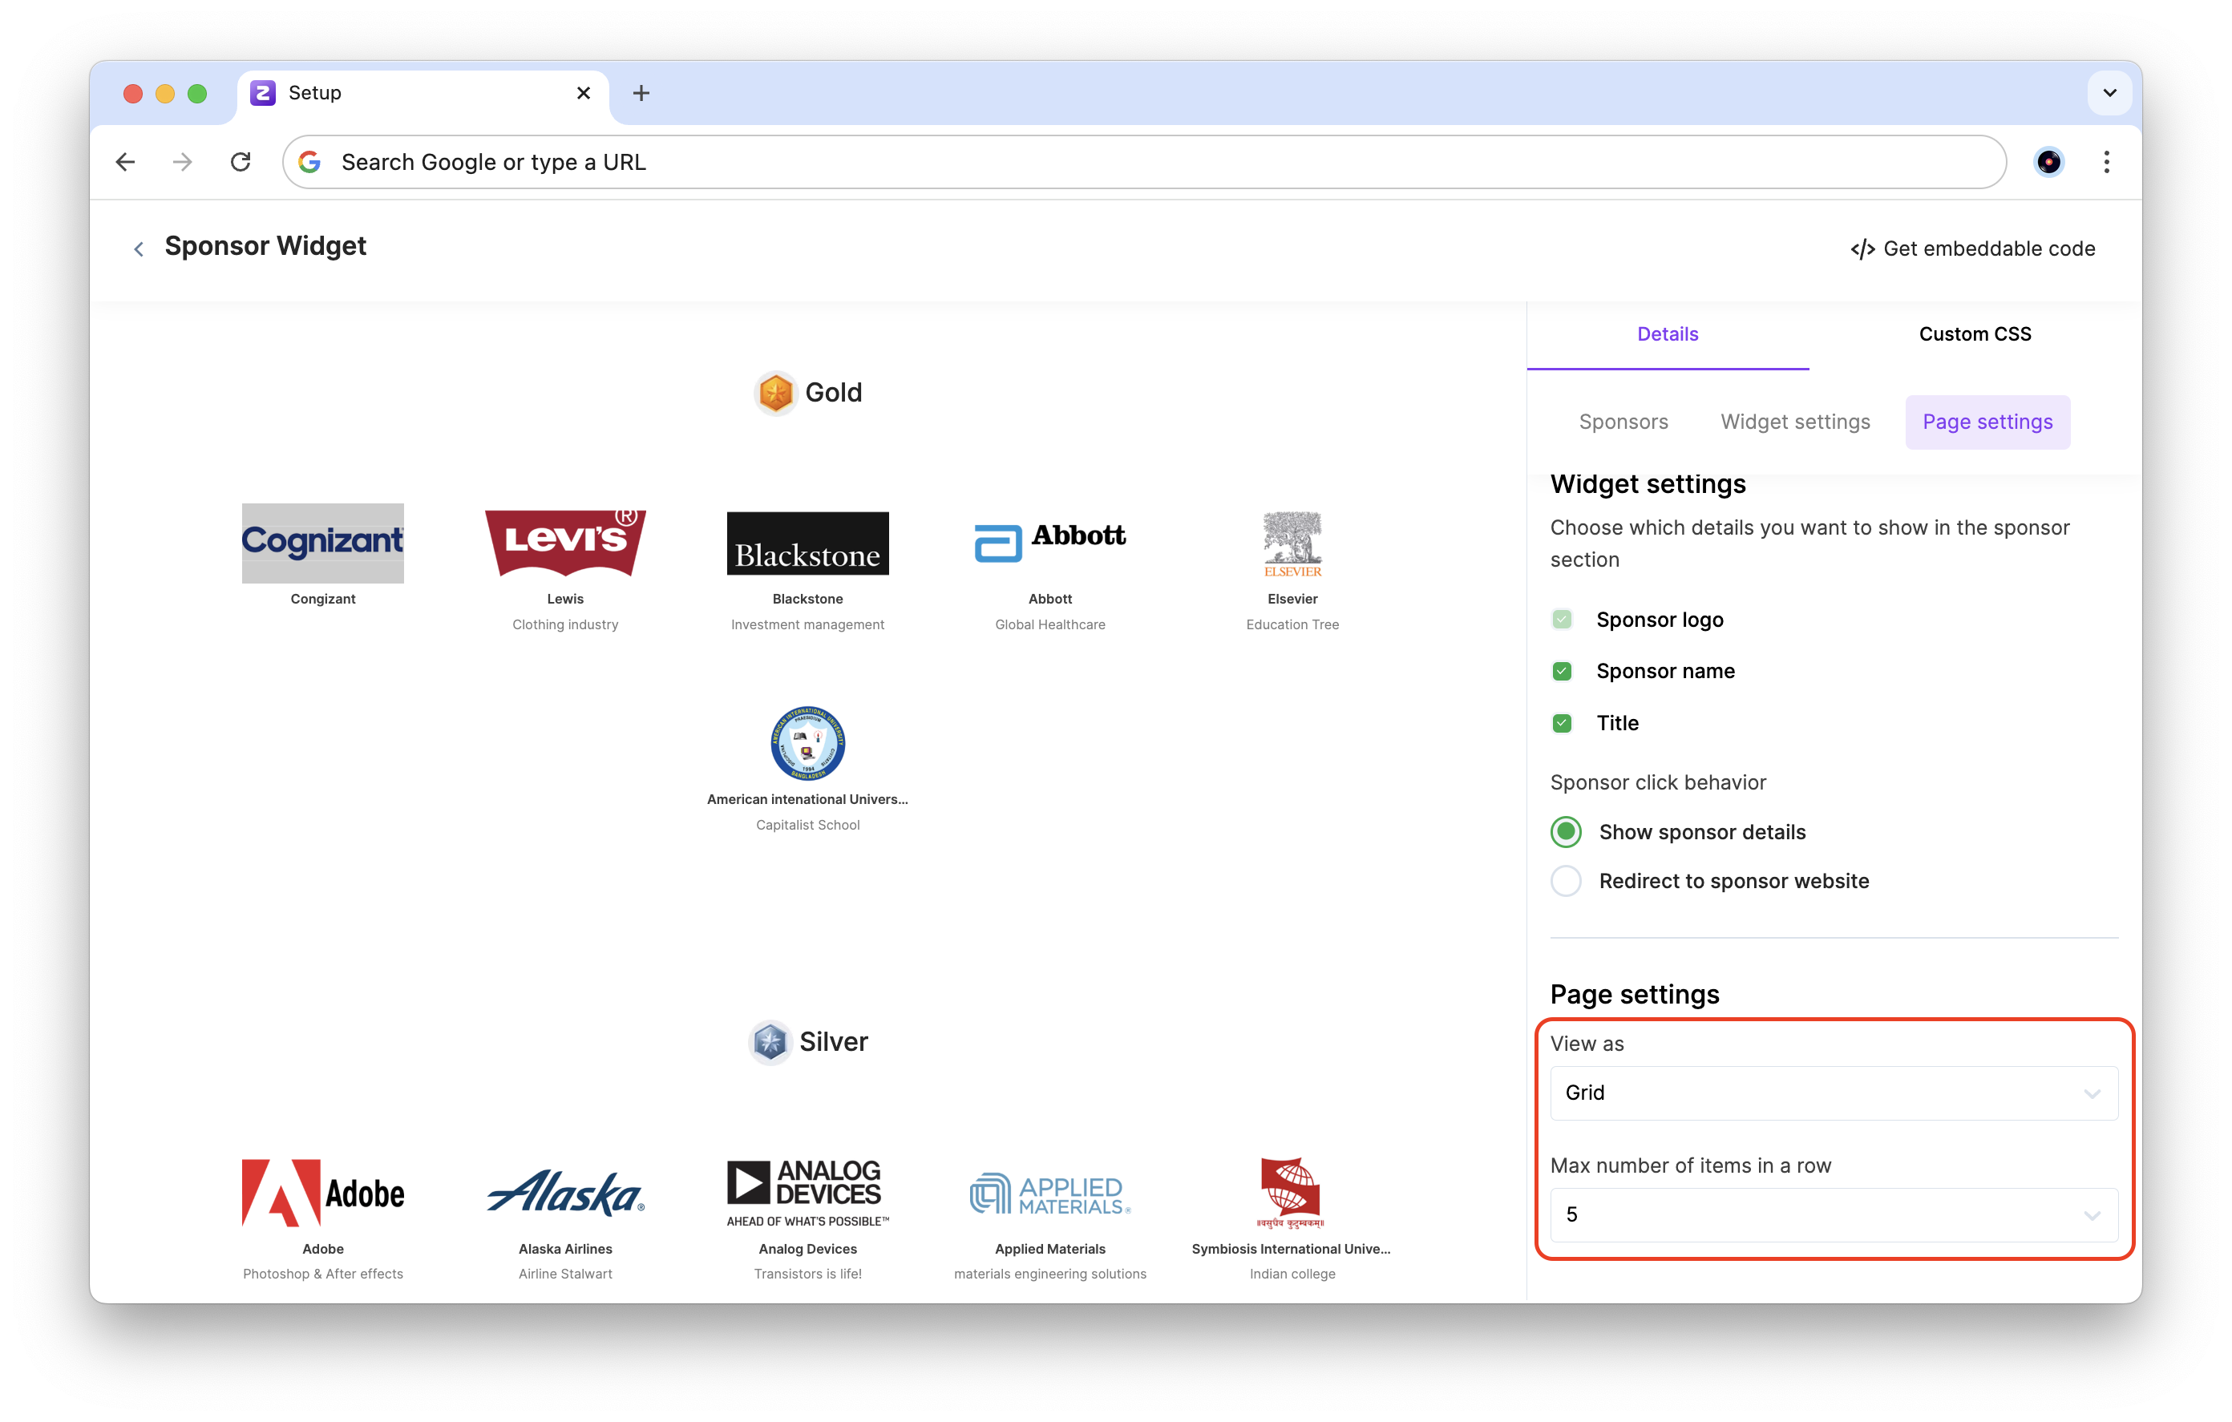This screenshot has height=1422, width=2232.
Task: Switch to the Custom CSS tab
Action: pos(1975,333)
